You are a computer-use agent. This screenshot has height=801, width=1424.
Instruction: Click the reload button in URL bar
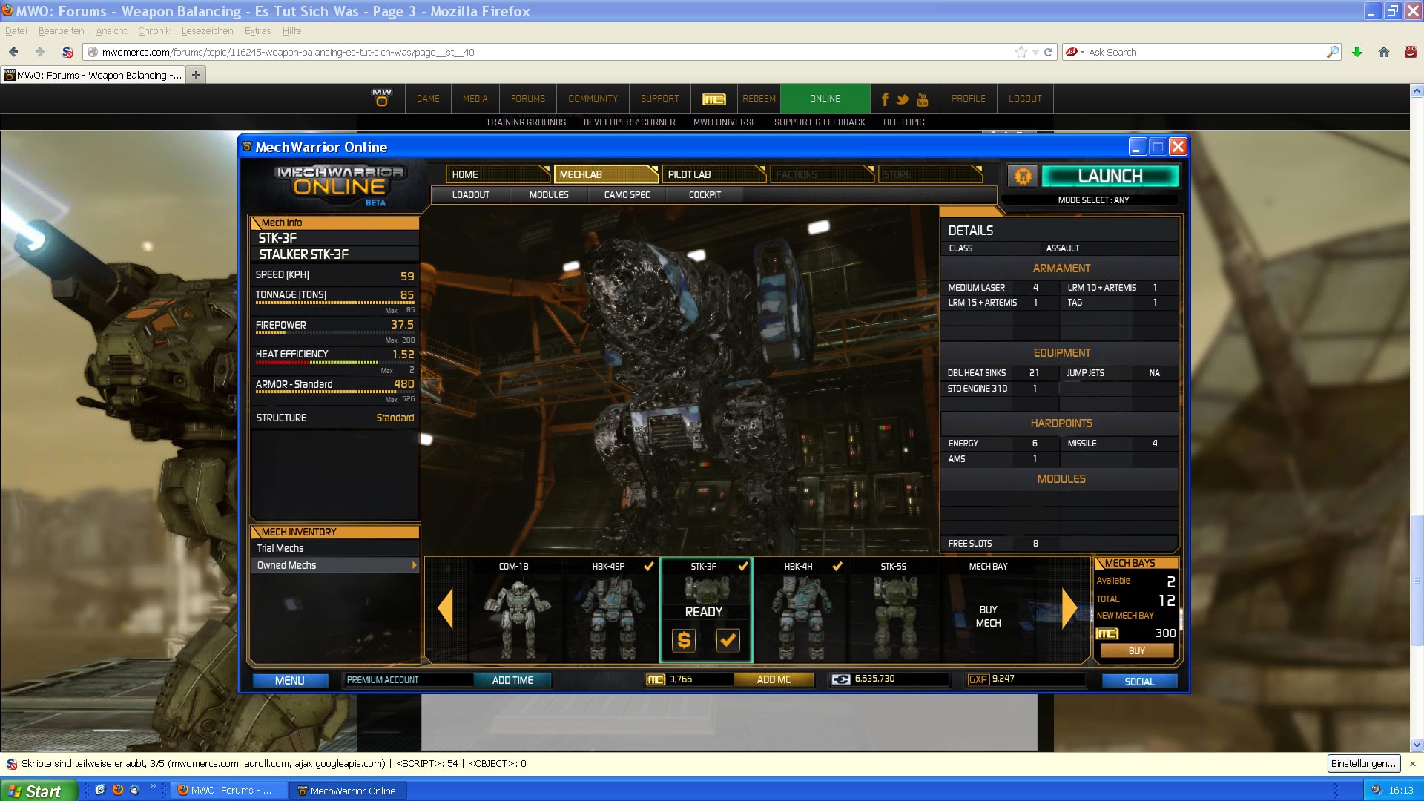click(1048, 52)
